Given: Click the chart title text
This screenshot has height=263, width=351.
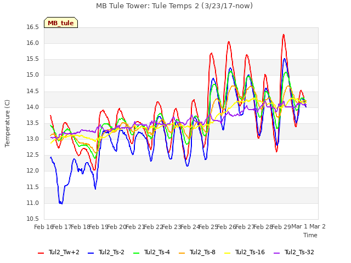Looking at the screenshot, I should pyautogui.click(x=174, y=5).
